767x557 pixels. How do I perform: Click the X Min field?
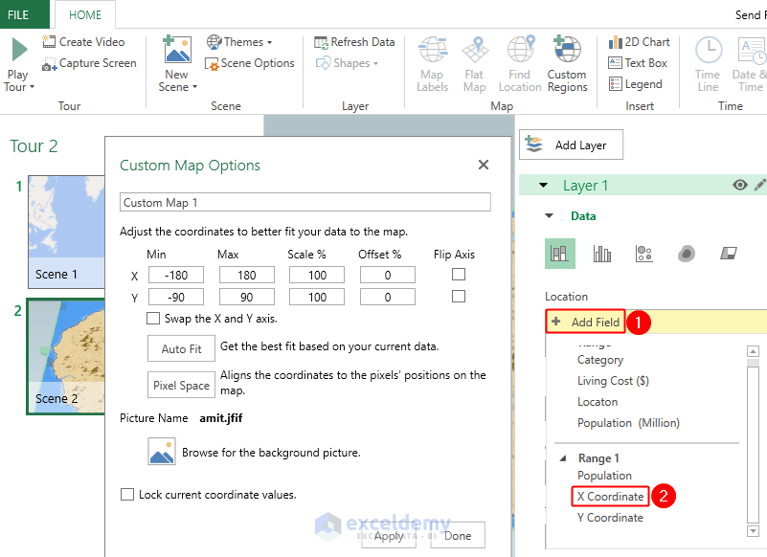176,275
